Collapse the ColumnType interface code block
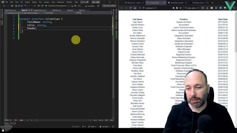Image resolution: width=237 pixels, height=133 pixels. (x=20, y=19)
